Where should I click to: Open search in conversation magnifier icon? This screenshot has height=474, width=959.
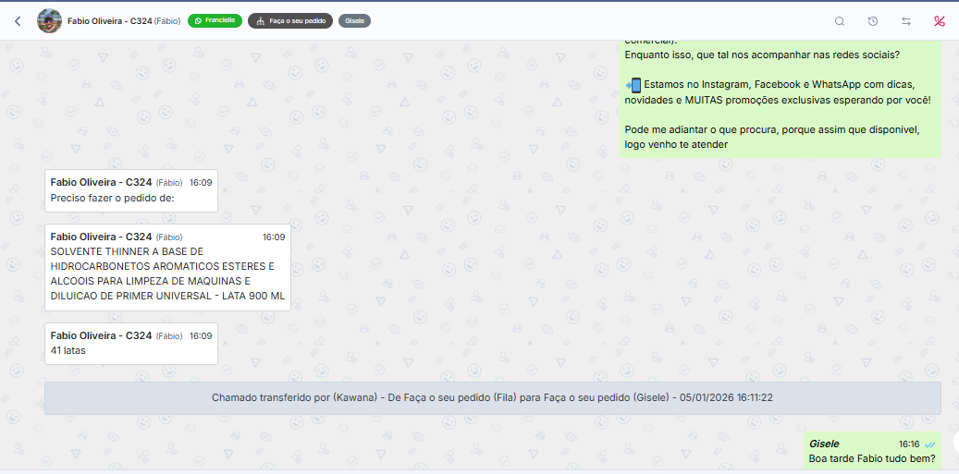click(x=840, y=21)
